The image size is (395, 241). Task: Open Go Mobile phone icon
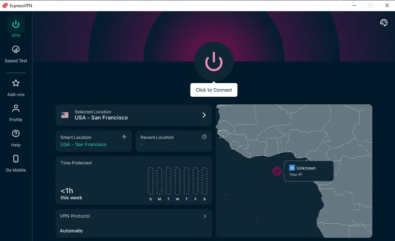tap(15, 159)
